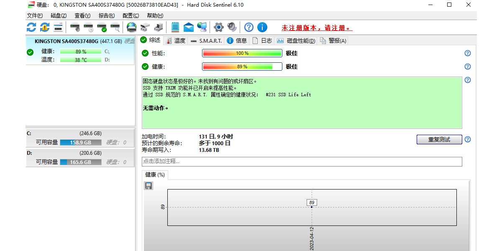Click the 89 % health bar in sidebar

point(81,51)
